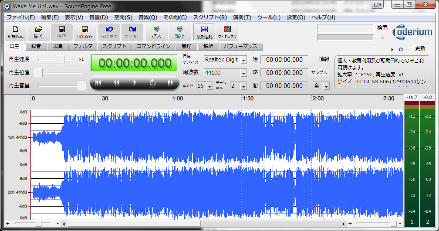The width and height of the screenshot is (439, 231).
Task: Open the 音量(D) menu
Action: [x=98, y=17]
